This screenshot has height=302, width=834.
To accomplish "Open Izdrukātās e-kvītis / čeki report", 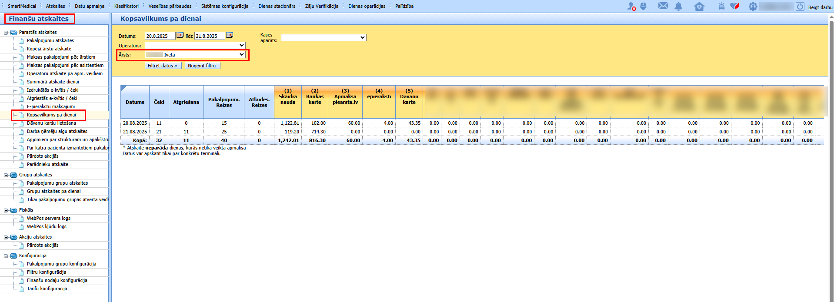I will point(53,90).
